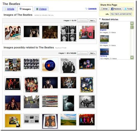The width and height of the screenshot is (137, 131).
Task: Open the colorful dolls on dark background thumbnail
Action: [x=87, y=64]
